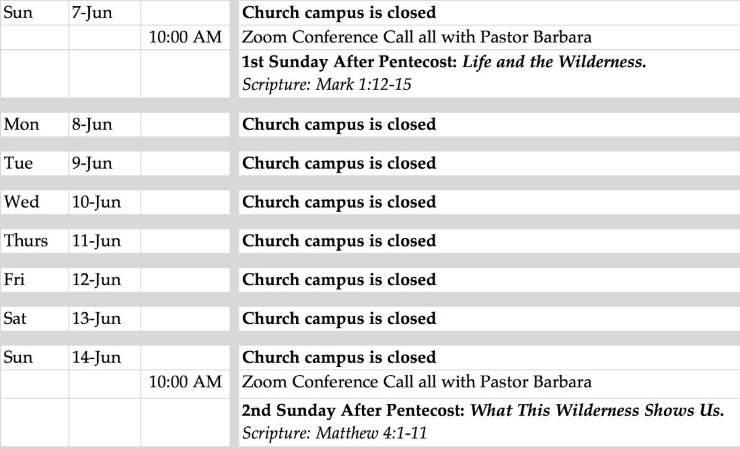Click the 14-Jun date cell
Screen dimensions: 740x449
tap(96, 357)
